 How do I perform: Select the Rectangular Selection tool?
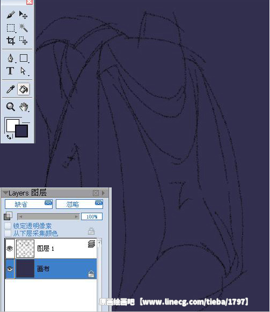[x=11, y=28]
